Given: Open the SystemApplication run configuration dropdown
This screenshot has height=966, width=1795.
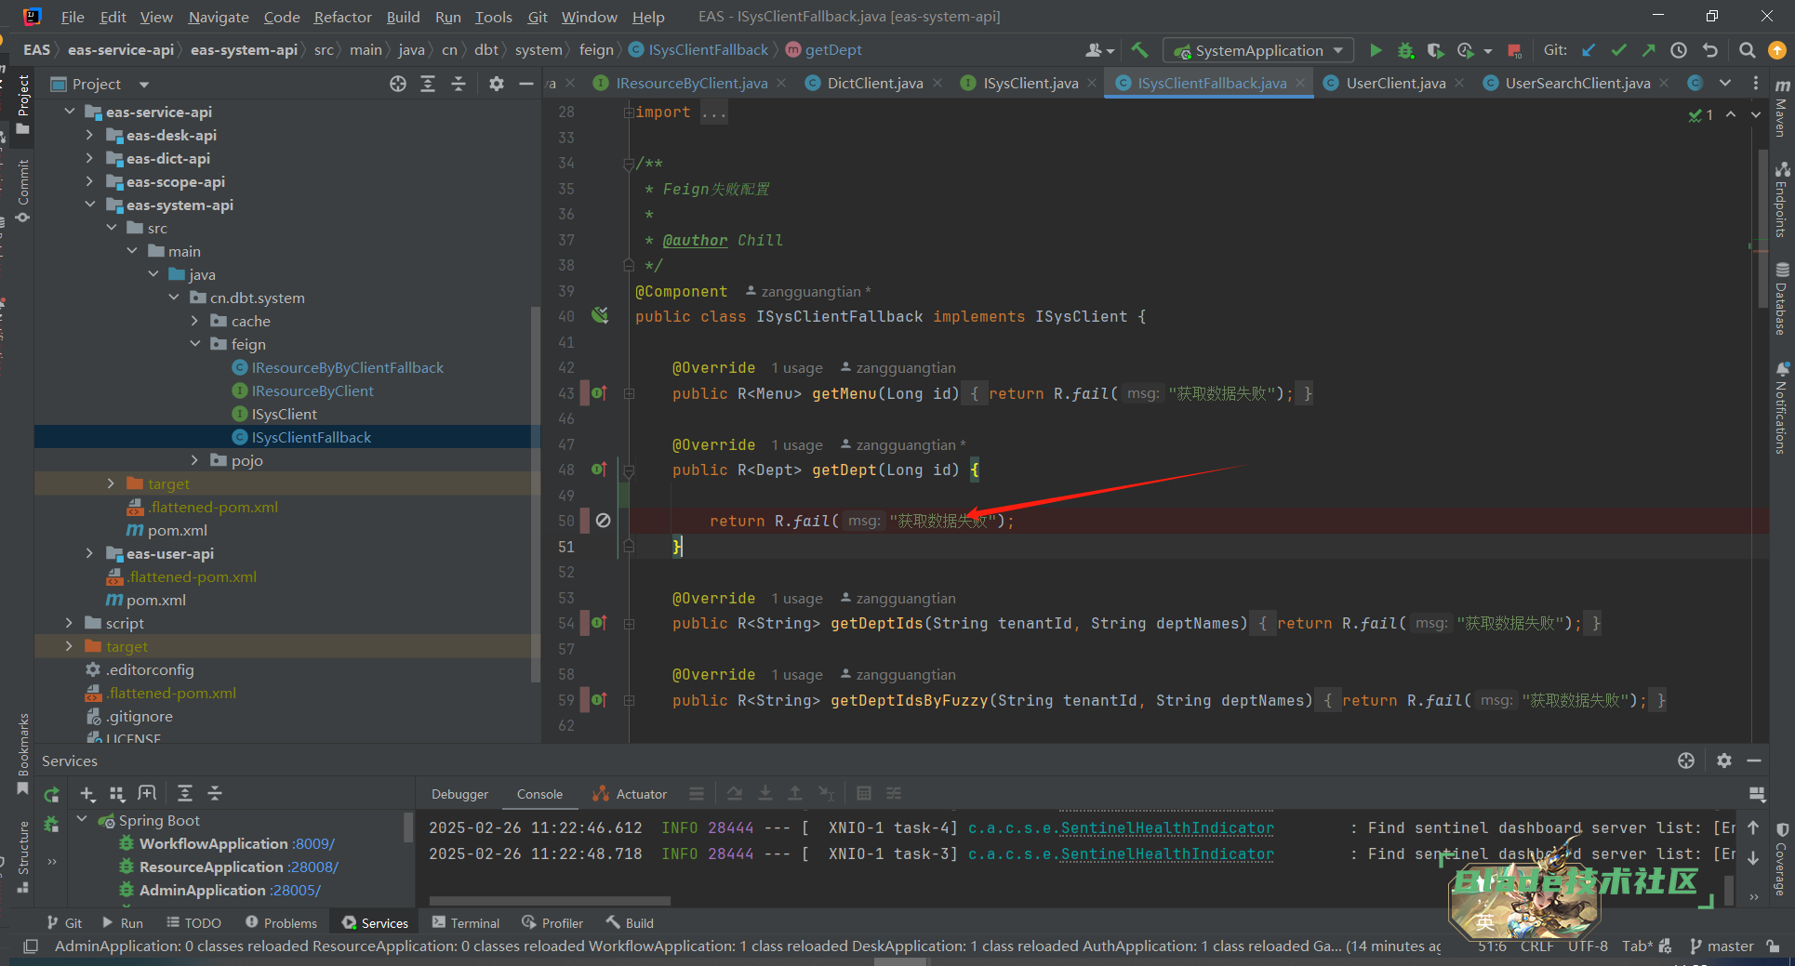Looking at the screenshot, I should 1259,50.
